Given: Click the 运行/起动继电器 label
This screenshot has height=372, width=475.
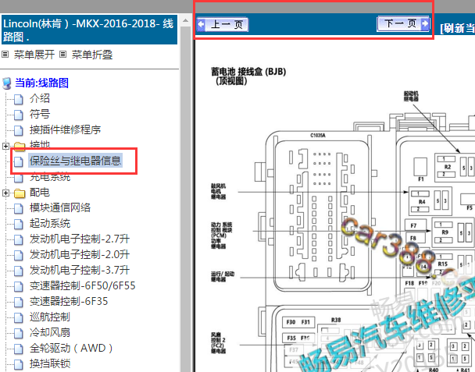Looking at the screenshot, I should (223, 276).
